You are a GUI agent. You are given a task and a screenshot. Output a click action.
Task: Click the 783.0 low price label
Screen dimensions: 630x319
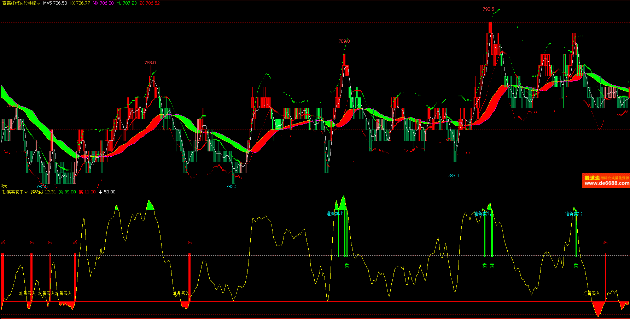[453, 175]
